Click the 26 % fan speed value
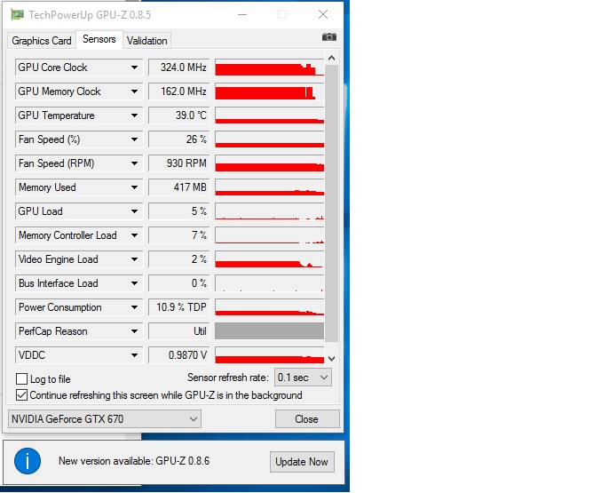Image resolution: width=601 pixels, height=493 pixels. [179, 139]
